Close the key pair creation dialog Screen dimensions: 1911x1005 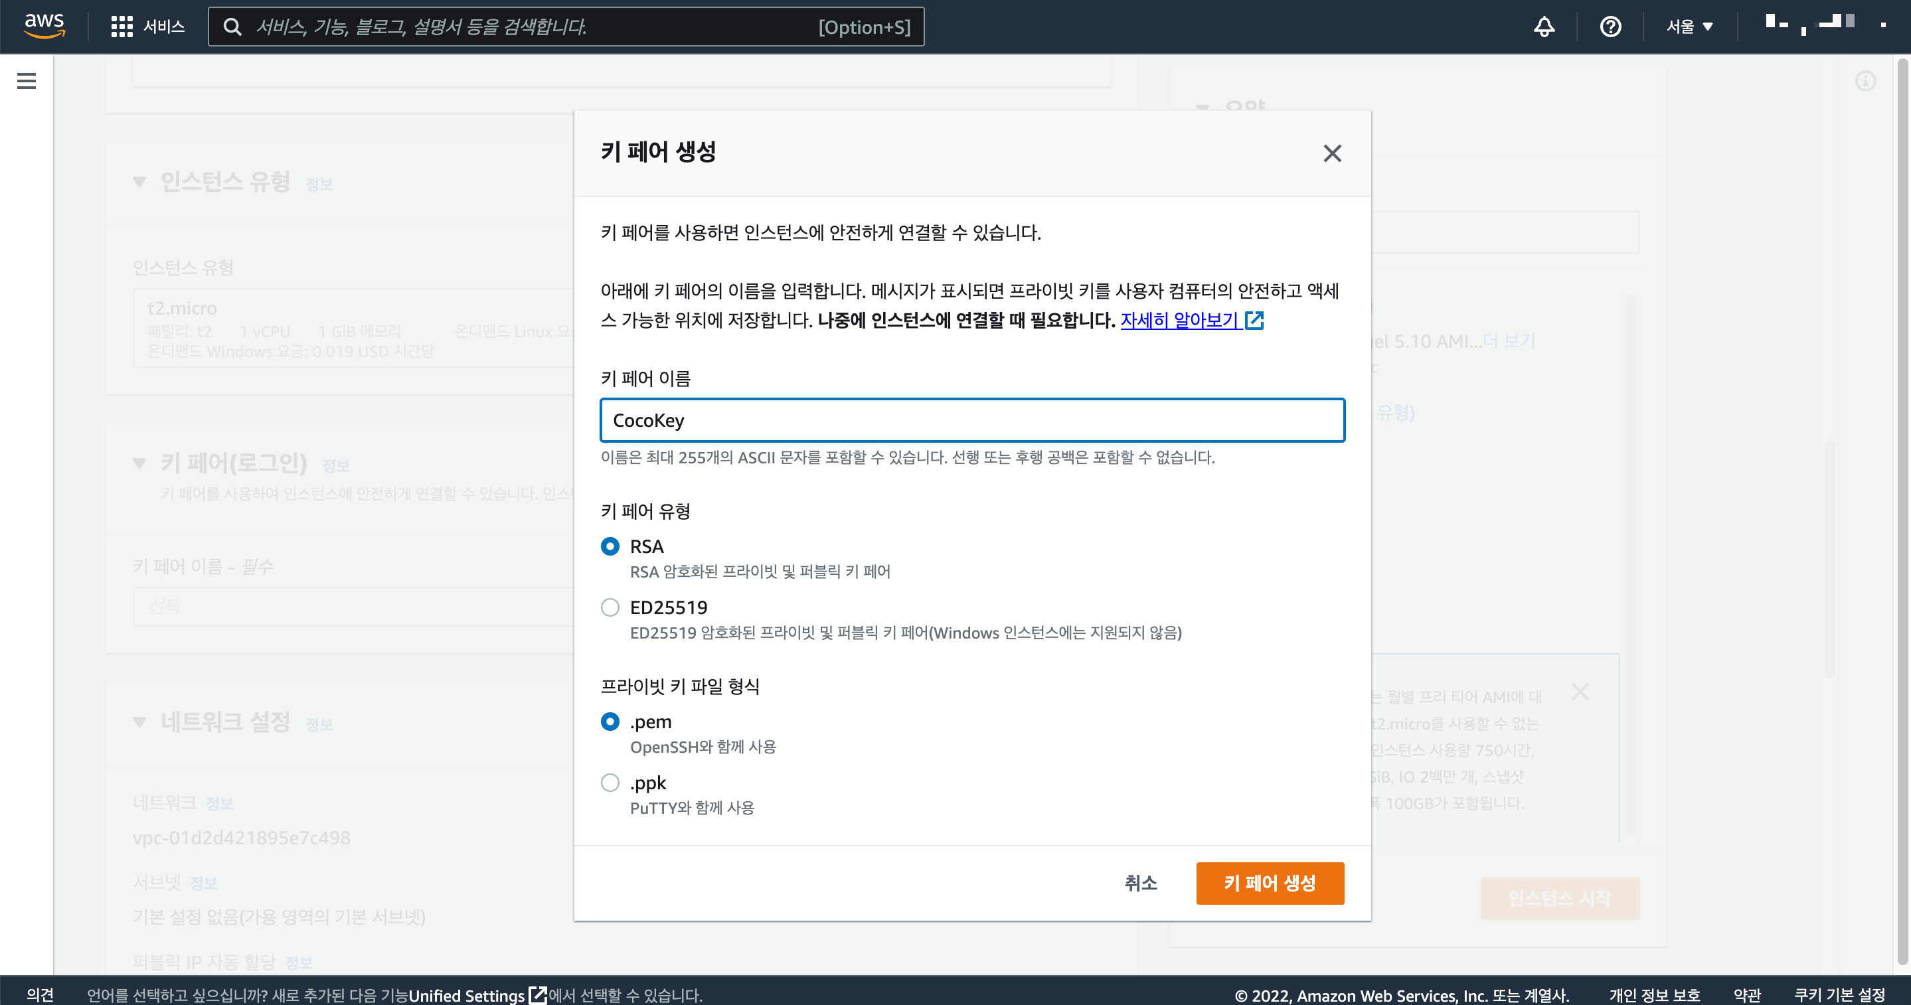coord(1333,153)
